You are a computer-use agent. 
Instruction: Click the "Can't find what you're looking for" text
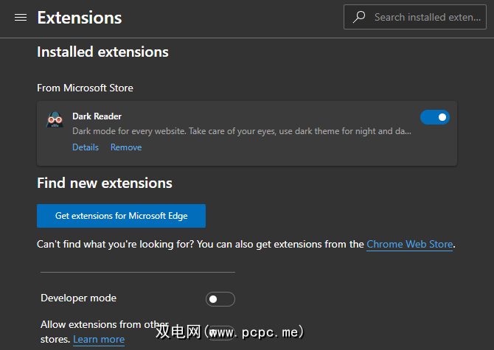[199, 244]
